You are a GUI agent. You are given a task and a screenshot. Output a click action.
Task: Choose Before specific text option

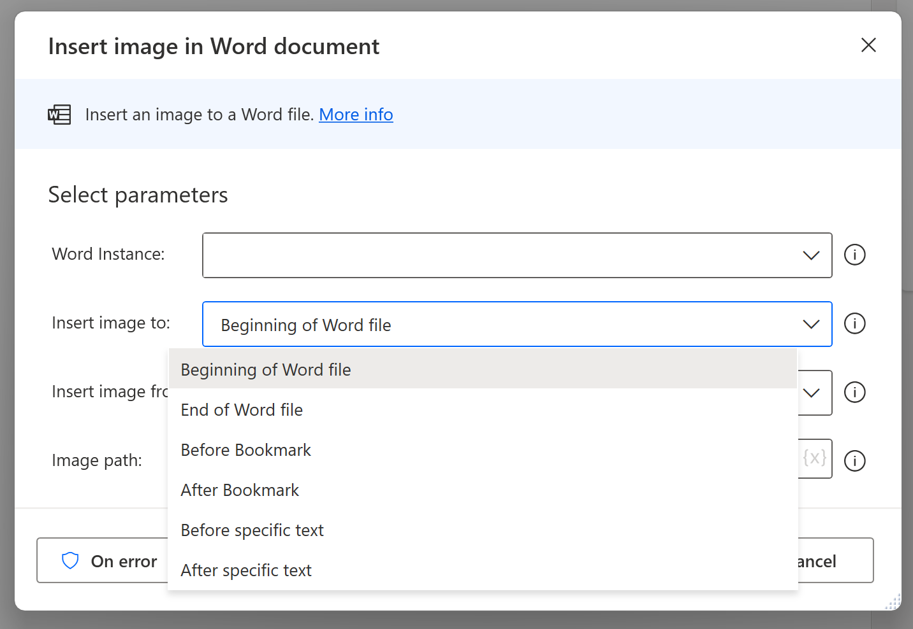pos(252,530)
